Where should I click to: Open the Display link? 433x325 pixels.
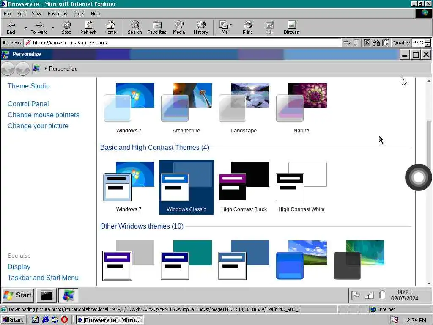pos(19,267)
